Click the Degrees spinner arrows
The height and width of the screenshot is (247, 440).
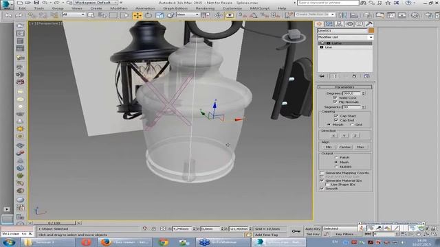[364, 93]
